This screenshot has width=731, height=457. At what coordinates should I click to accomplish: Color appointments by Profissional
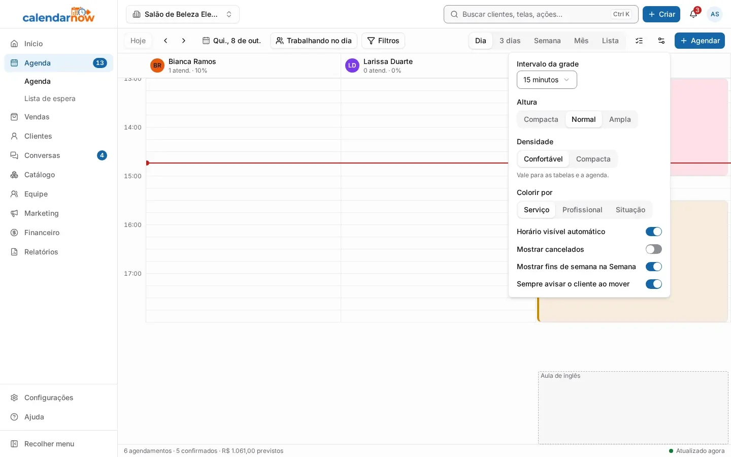(x=582, y=210)
